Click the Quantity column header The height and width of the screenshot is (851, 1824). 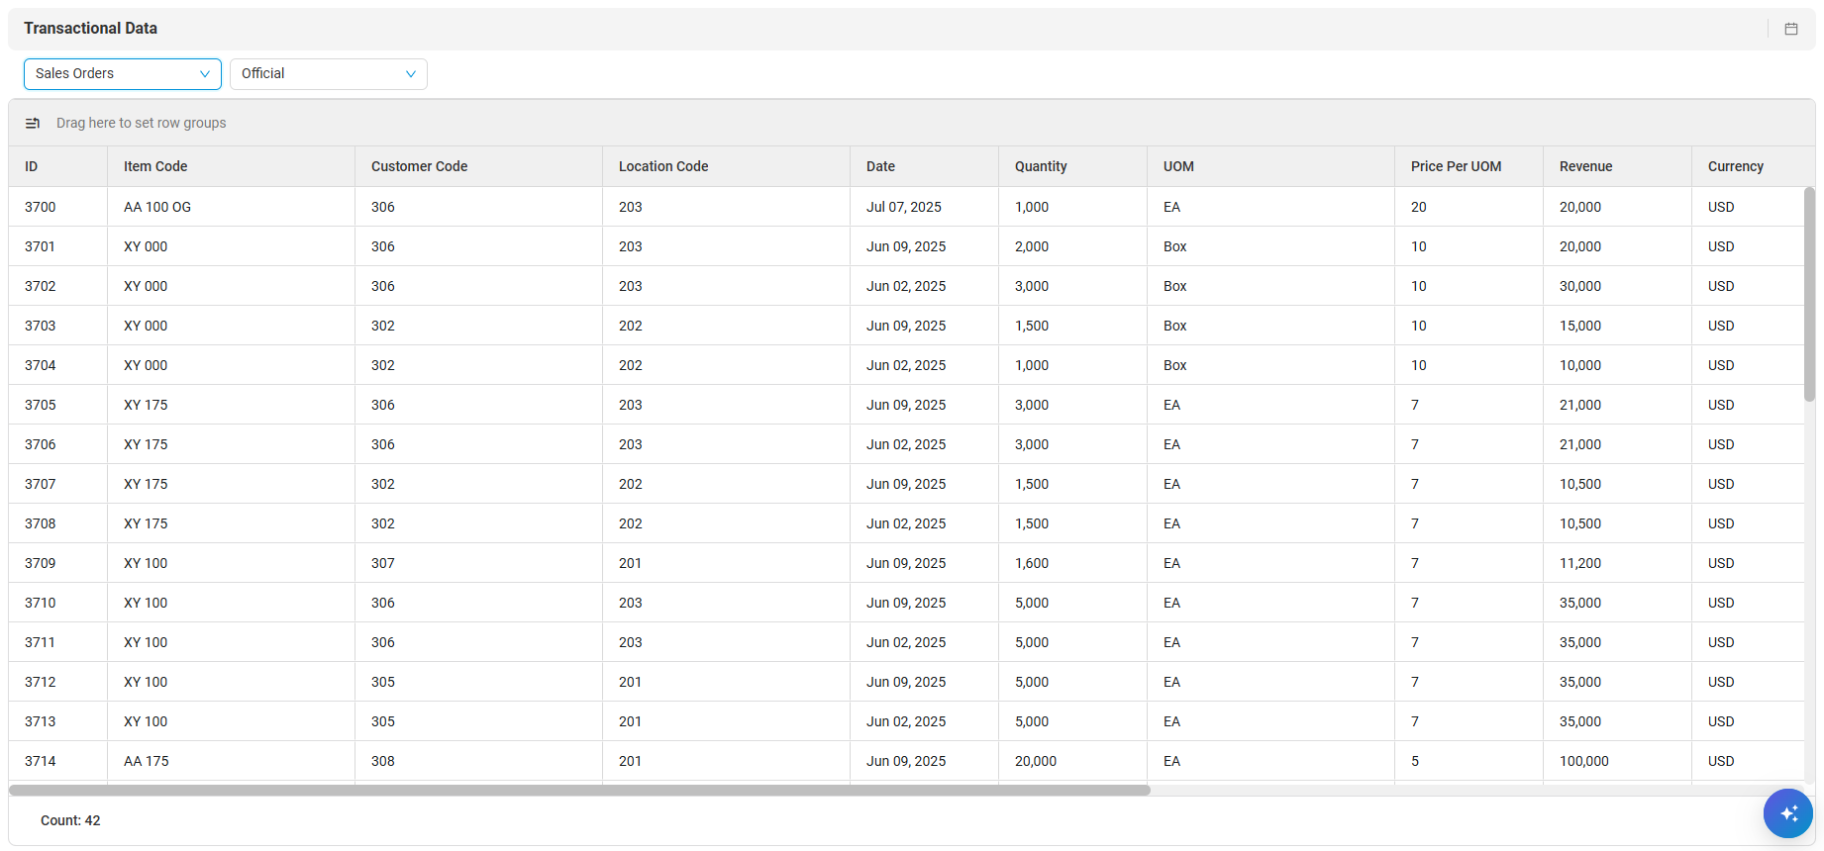1073,166
